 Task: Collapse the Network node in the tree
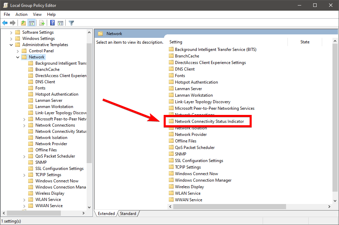pos(18,57)
